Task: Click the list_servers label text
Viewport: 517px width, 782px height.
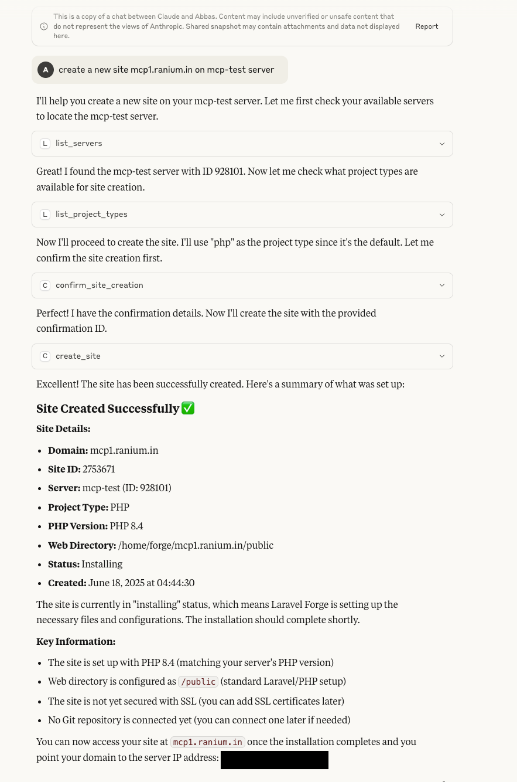Action: coord(78,143)
